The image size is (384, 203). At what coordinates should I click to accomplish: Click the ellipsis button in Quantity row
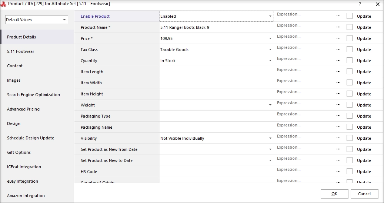point(338,60)
